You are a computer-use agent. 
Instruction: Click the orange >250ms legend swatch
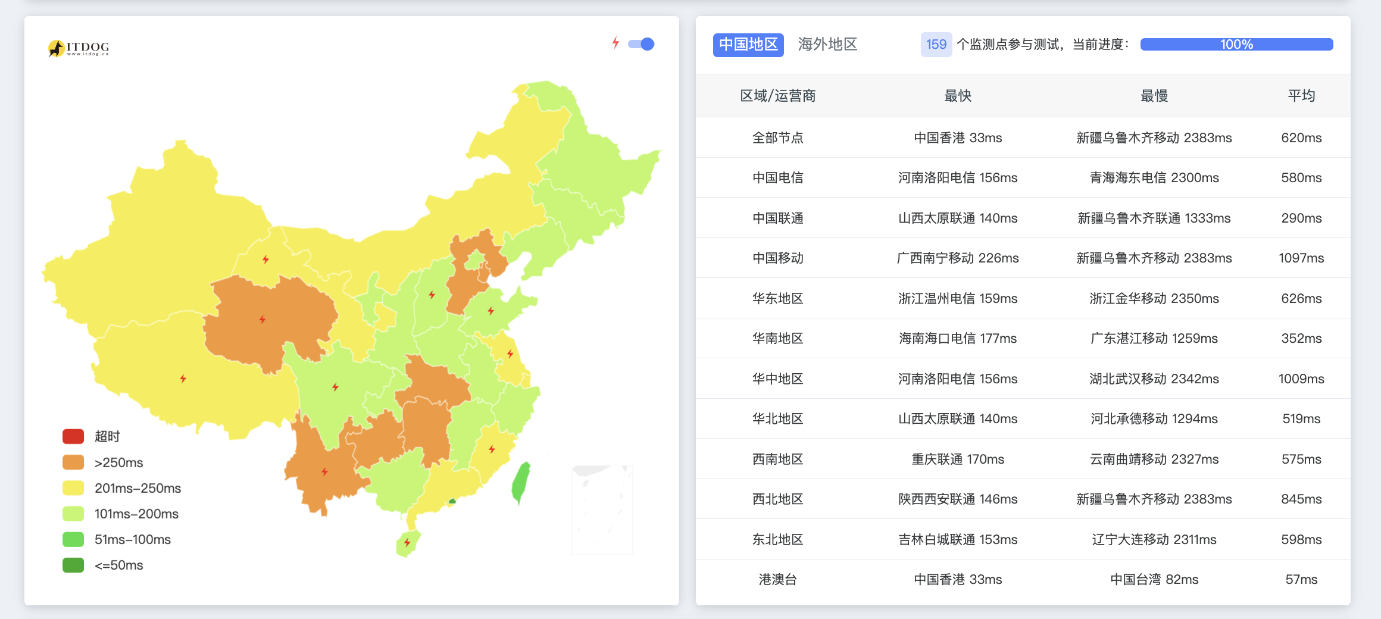pyautogui.click(x=73, y=462)
